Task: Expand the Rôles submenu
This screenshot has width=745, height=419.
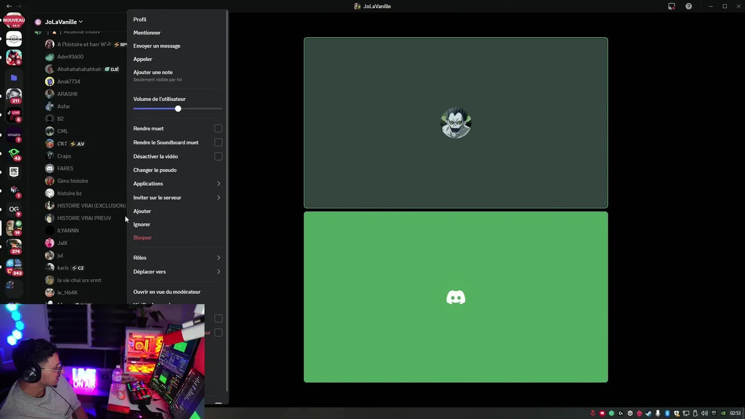Action: pyautogui.click(x=178, y=258)
